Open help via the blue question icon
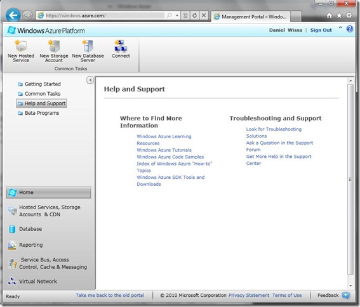Screen dimensions: 360x307 pyautogui.click(x=350, y=29)
